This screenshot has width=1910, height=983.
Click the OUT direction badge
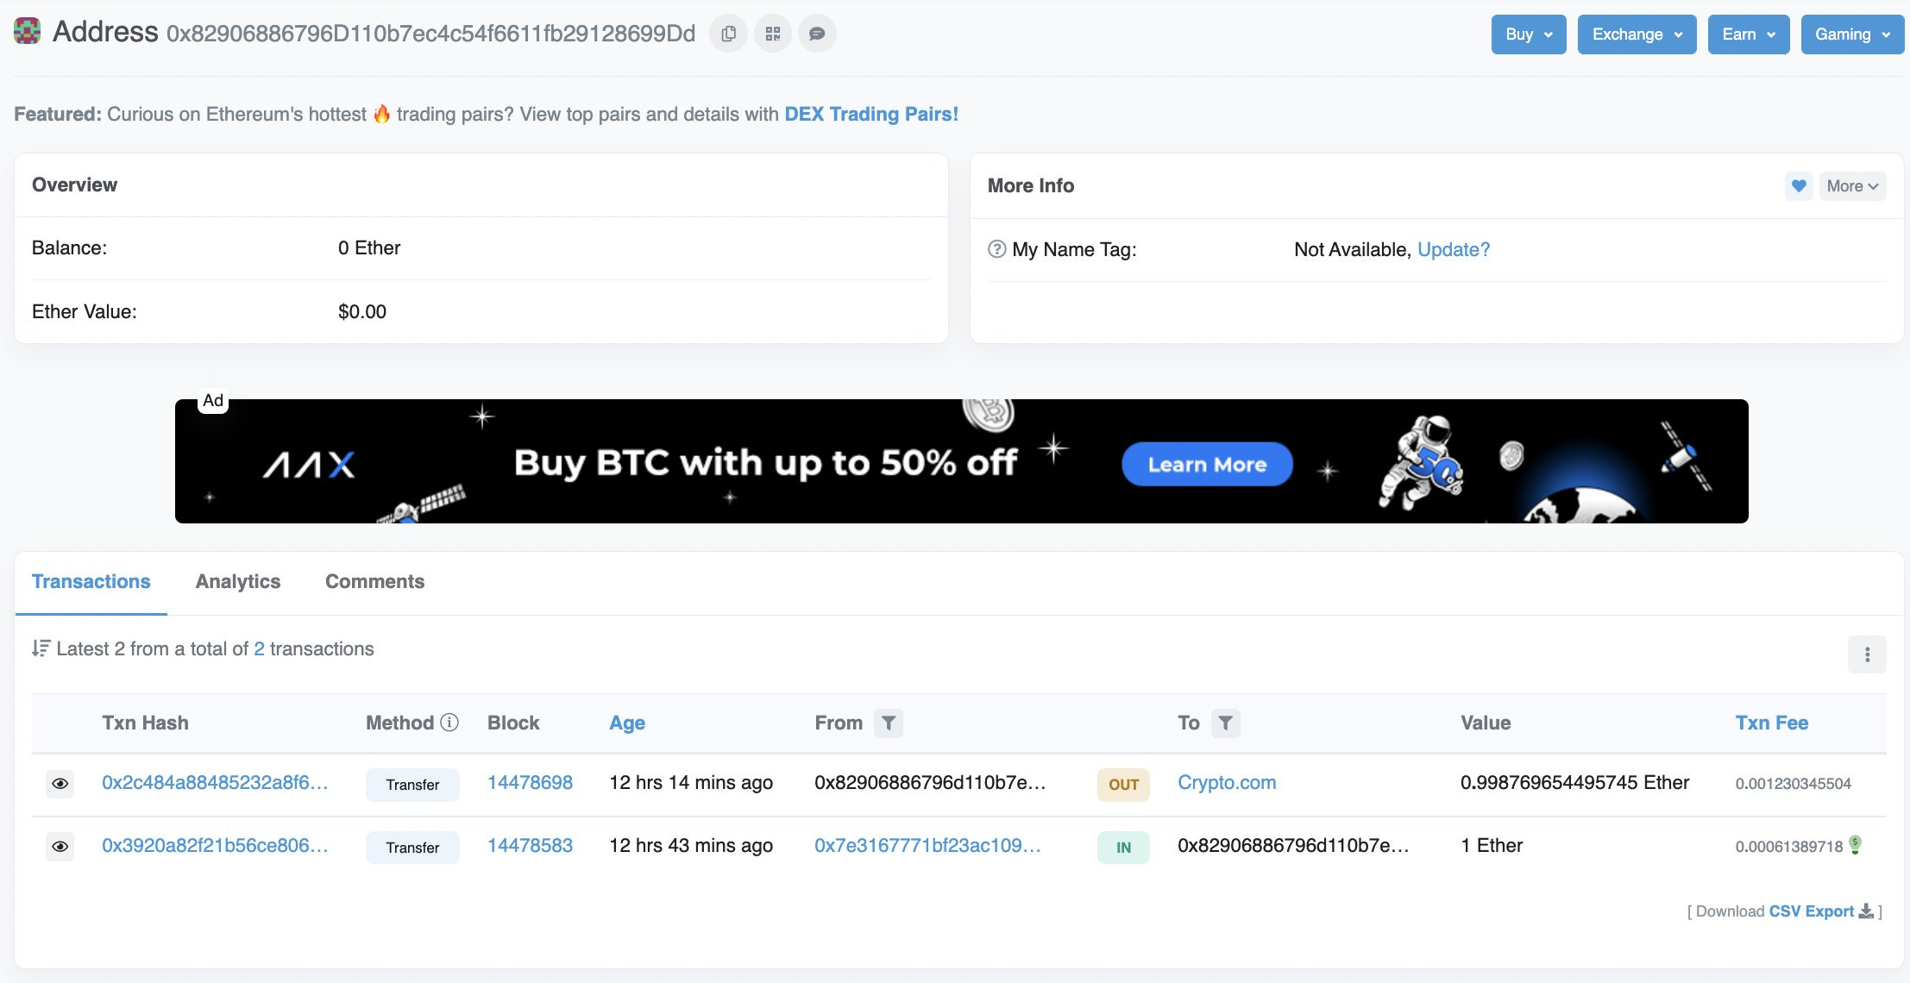point(1123,785)
